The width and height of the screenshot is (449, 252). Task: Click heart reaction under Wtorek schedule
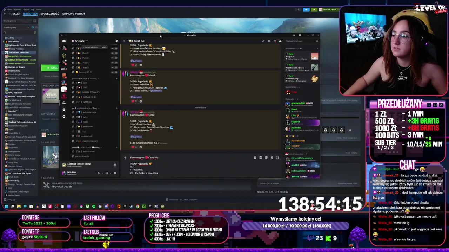click(134, 101)
